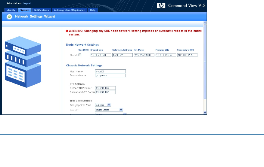Open the Identity tab
The width and height of the screenshot is (264, 167).
(11, 10)
